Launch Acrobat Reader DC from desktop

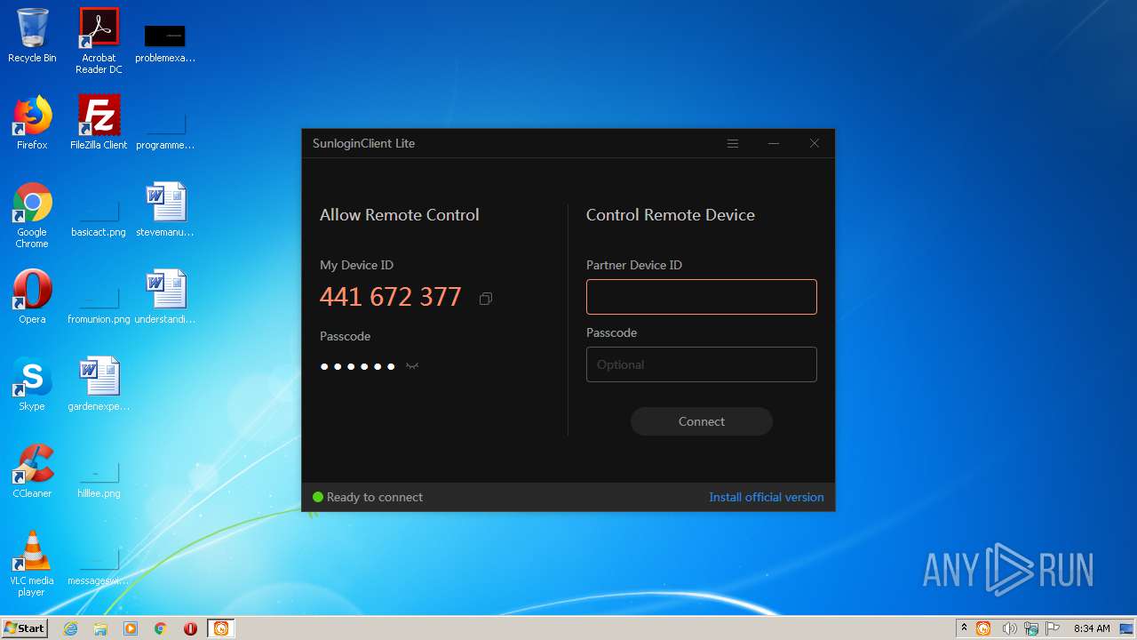(99, 41)
